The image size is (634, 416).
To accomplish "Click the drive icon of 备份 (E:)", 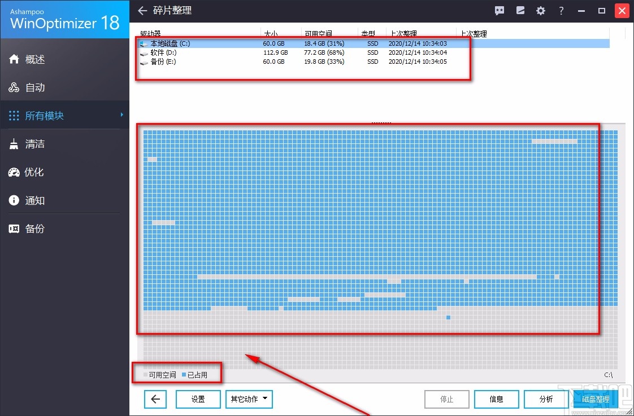I will [x=144, y=62].
